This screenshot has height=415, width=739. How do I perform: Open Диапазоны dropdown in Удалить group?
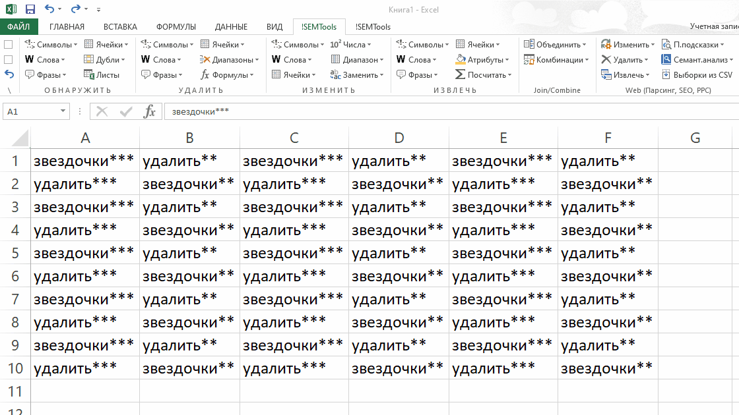pos(229,60)
